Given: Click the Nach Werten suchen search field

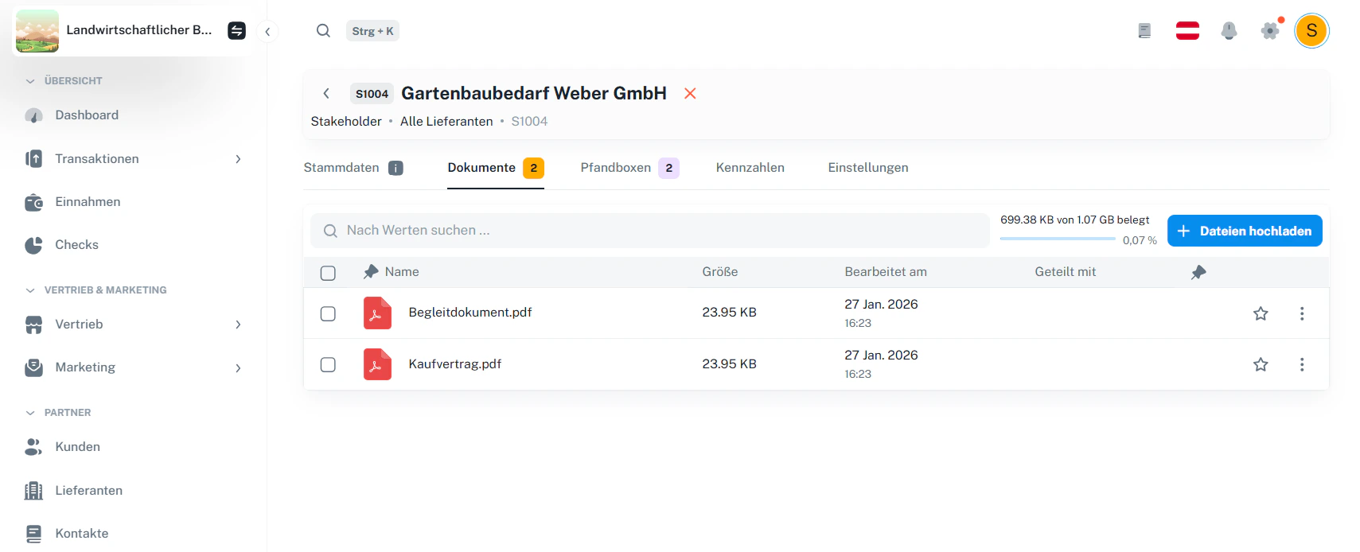Looking at the screenshot, I should 650,231.
